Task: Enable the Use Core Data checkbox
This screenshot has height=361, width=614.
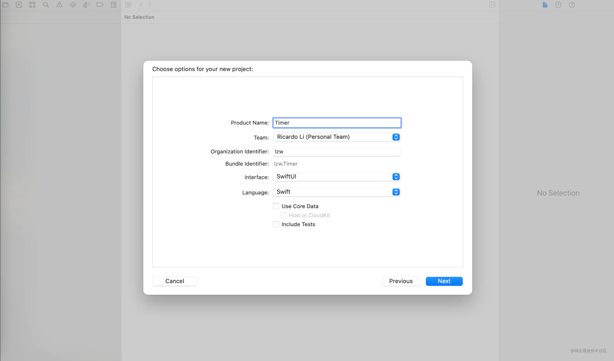Action: [x=276, y=206]
